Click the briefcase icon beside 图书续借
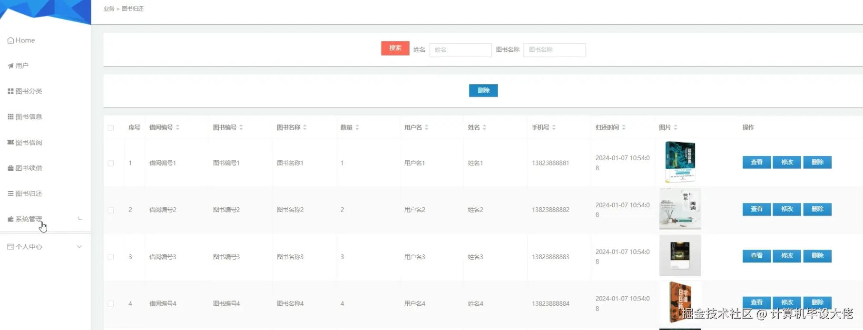 (x=10, y=168)
